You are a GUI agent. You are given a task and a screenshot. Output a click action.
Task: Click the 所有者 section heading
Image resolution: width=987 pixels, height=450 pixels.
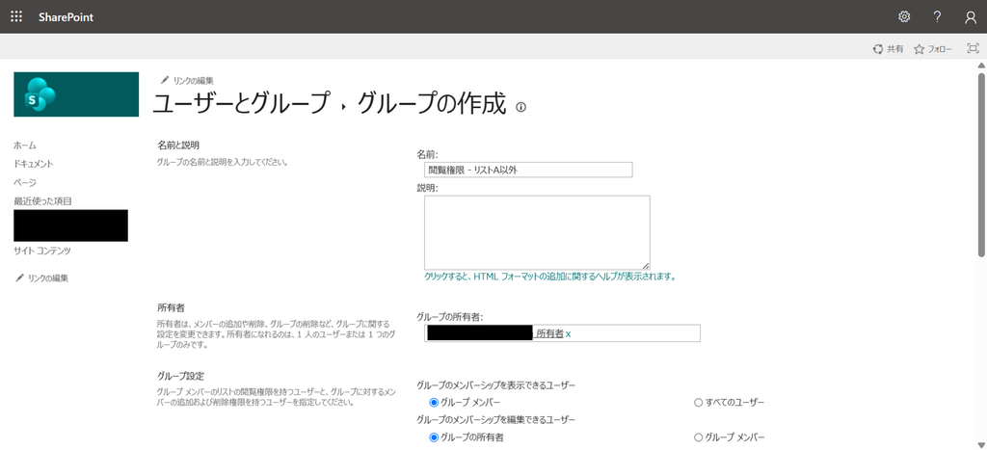[171, 308]
